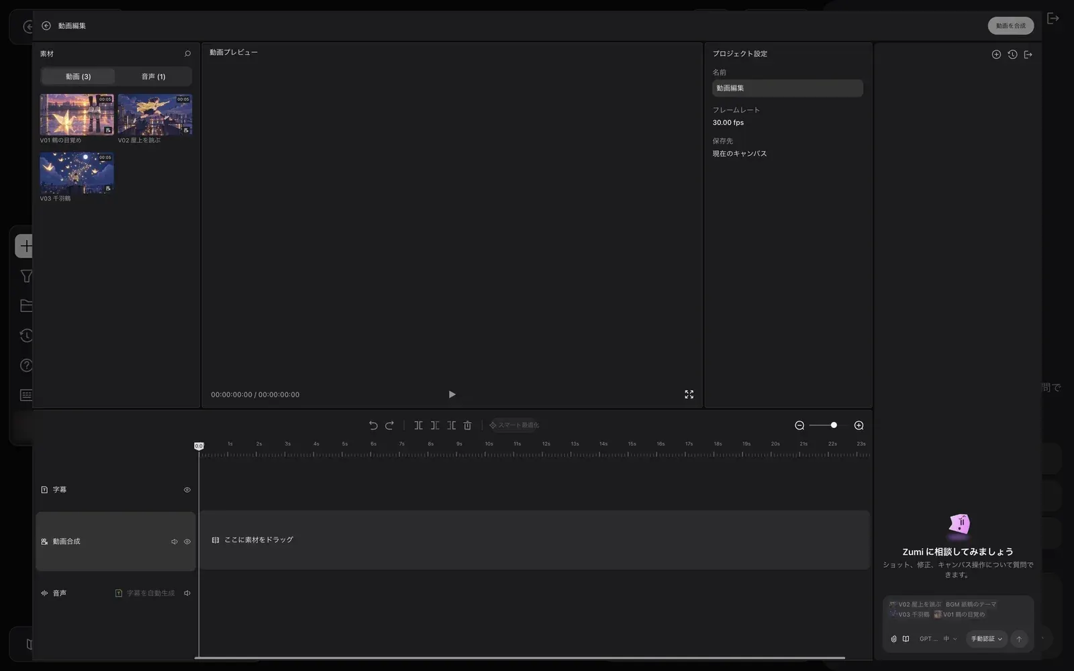Switch to the 音声 (1) tab
The image size is (1074, 671).
(154, 76)
